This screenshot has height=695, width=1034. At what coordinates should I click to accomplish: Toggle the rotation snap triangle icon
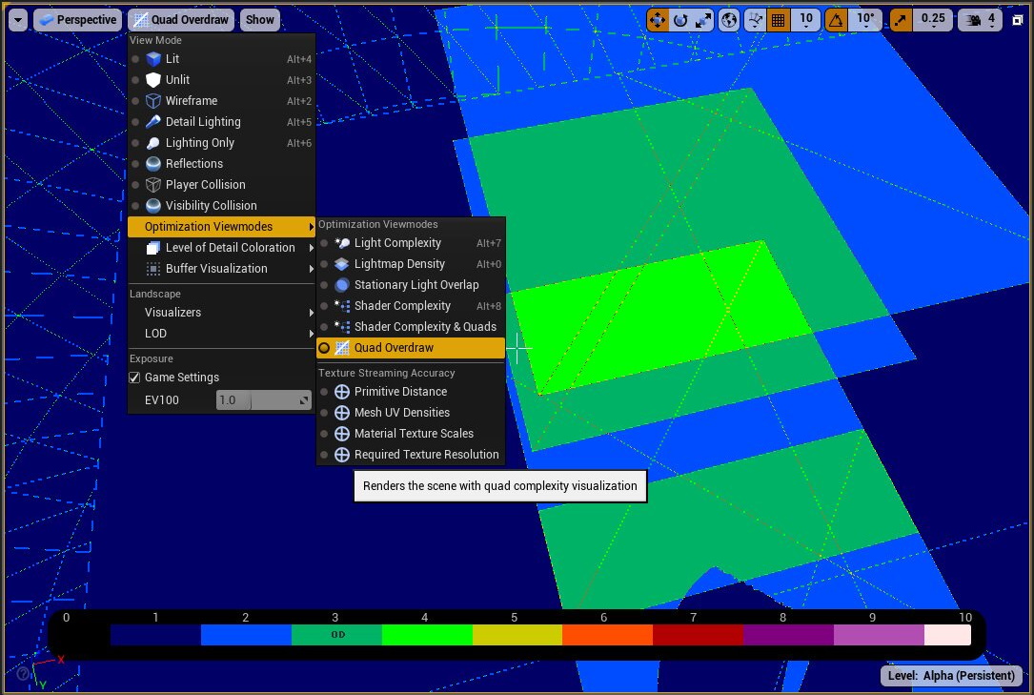coord(837,19)
